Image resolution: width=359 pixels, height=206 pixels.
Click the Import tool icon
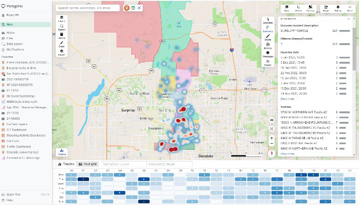[x=62, y=52]
